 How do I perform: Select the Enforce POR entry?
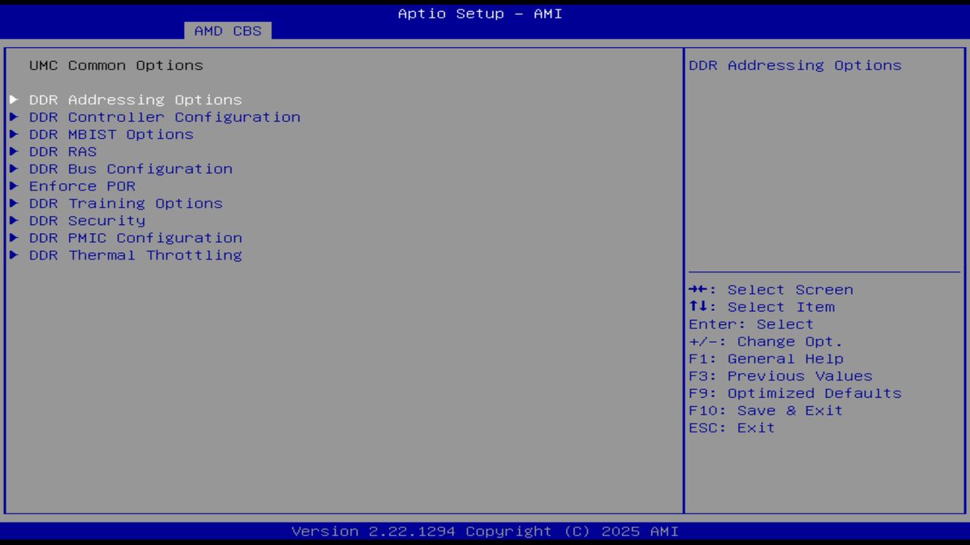pyautogui.click(x=83, y=185)
